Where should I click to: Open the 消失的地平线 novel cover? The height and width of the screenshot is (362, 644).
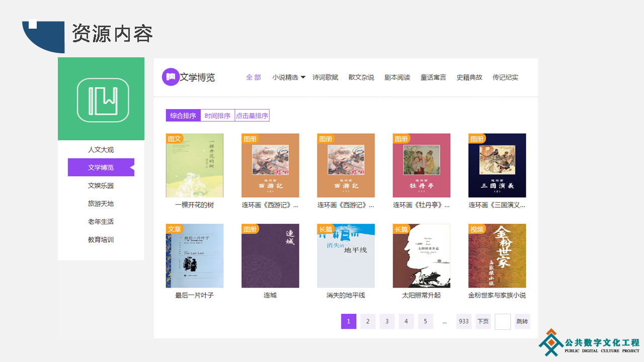[x=346, y=256]
